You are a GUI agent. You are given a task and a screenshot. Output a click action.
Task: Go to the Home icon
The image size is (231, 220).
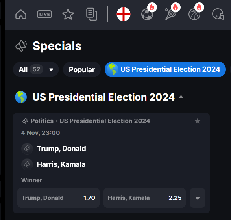click(x=21, y=14)
